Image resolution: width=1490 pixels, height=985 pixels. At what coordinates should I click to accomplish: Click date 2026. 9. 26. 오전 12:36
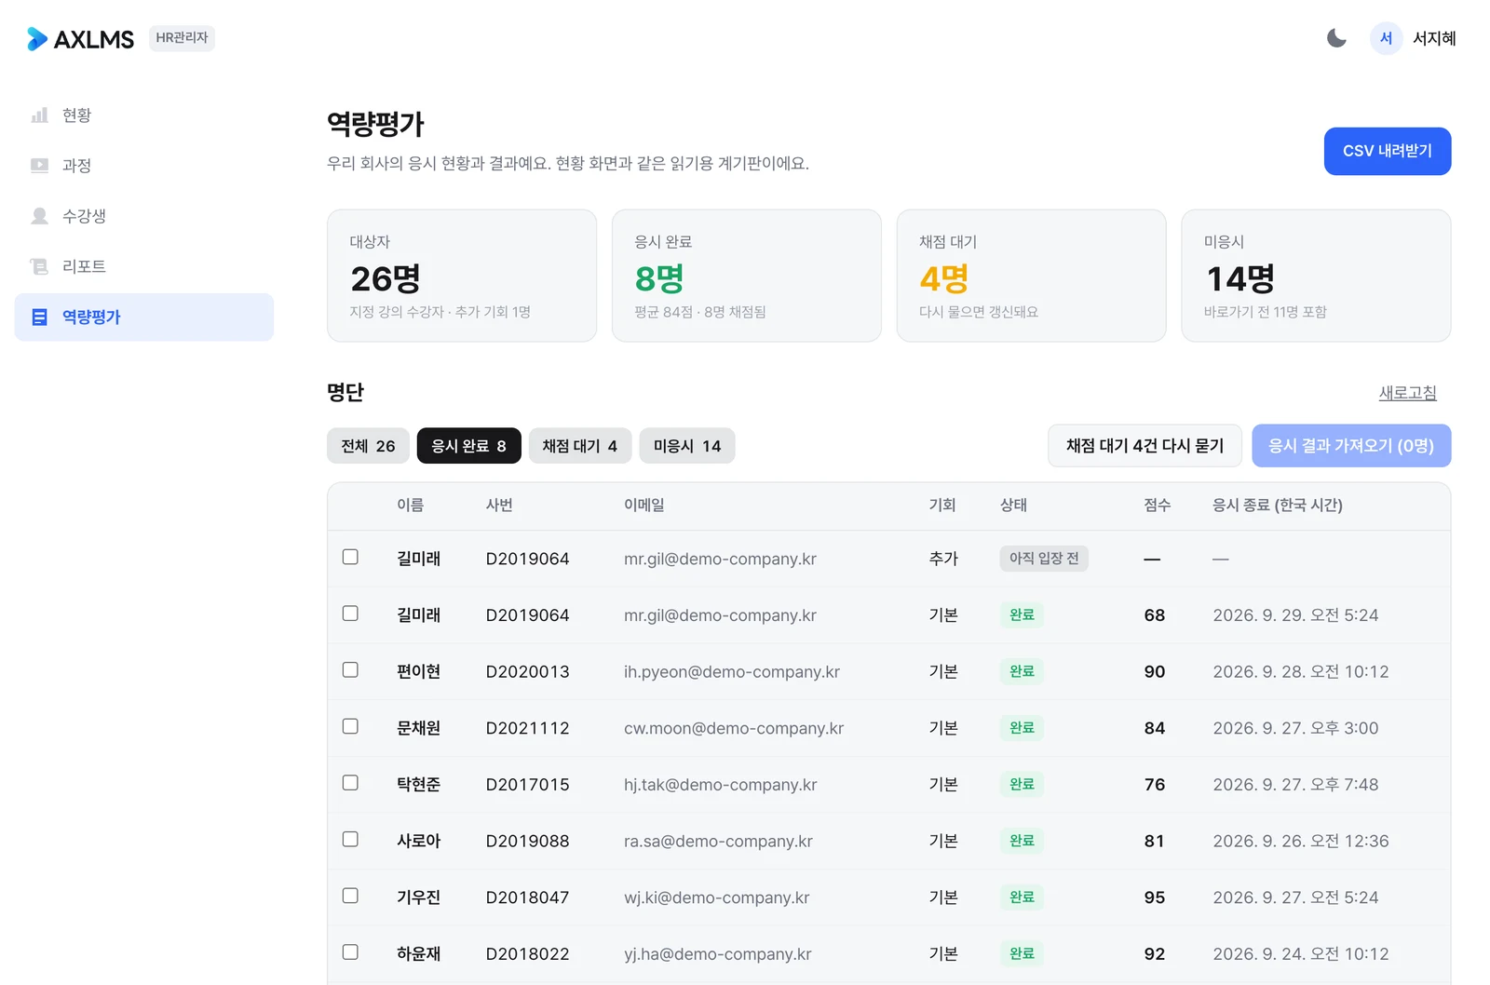click(x=1301, y=841)
